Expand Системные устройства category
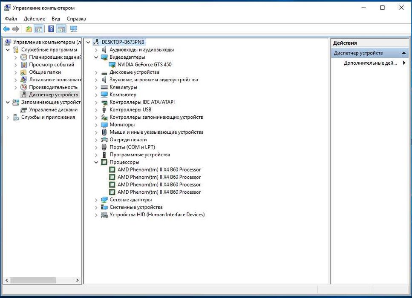This screenshot has width=412, height=298. tap(96, 207)
